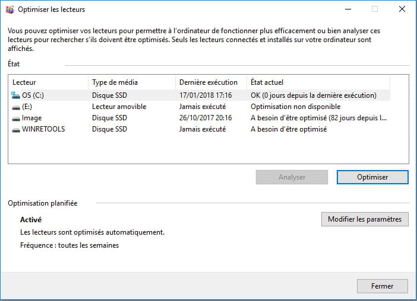Viewport: 417px width, 301px height.
Task: Close the window with the X button
Action: (402, 9)
